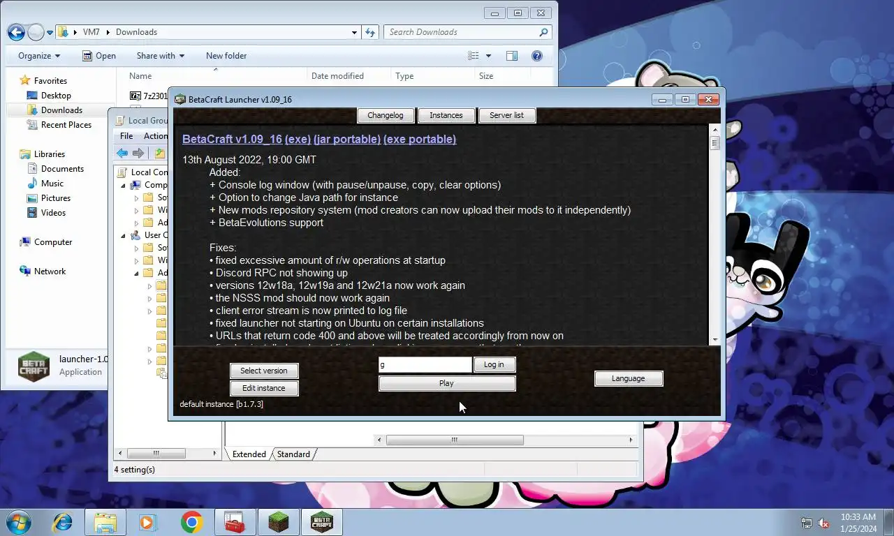Open Windows Media Player from taskbar

pyautogui.click(x=147, y=522)
